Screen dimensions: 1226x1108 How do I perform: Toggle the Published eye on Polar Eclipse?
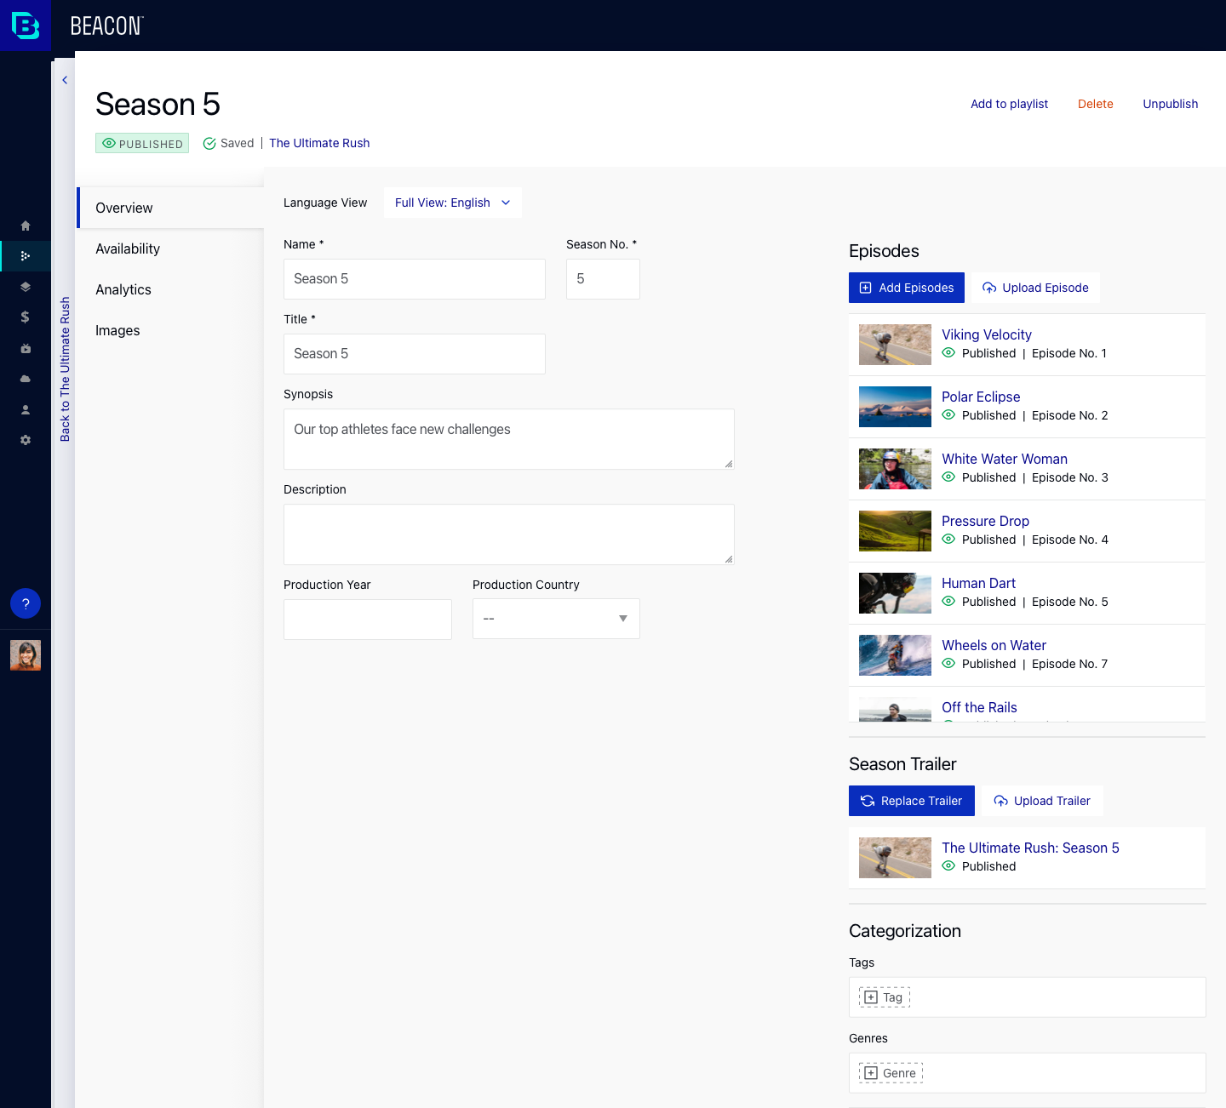(948, 415)
